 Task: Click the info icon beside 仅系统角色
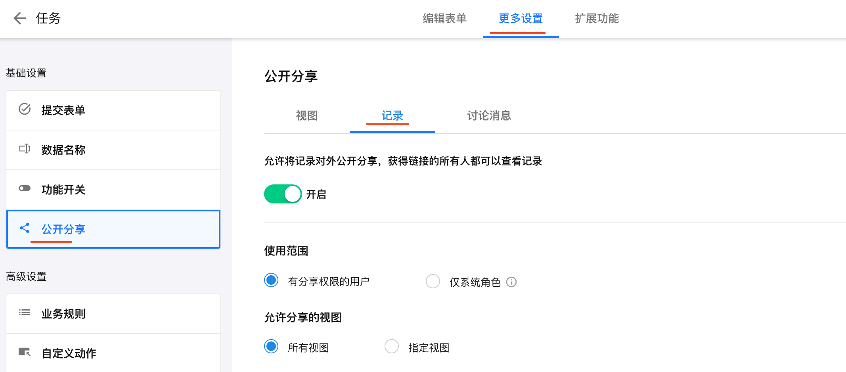click(511, 282)
